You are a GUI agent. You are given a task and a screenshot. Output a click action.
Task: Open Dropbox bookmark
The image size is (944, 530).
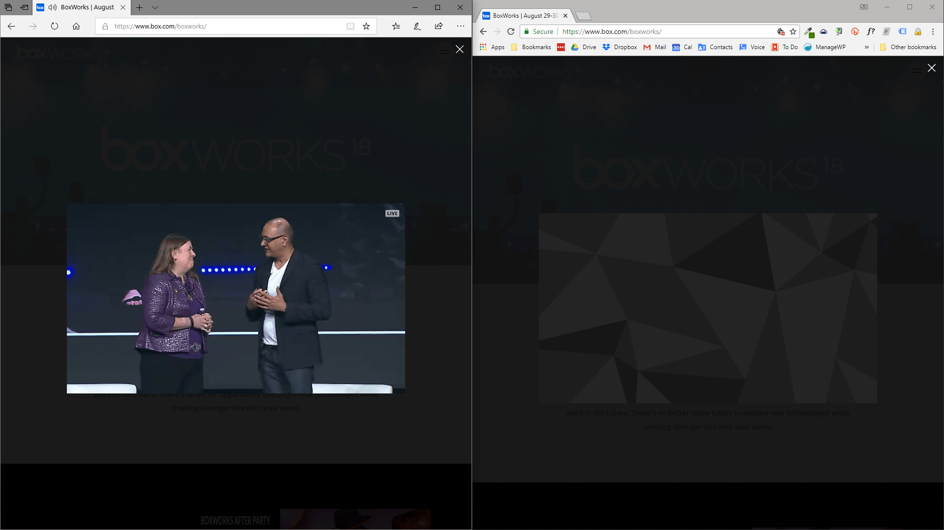click(x=619, y=47)
